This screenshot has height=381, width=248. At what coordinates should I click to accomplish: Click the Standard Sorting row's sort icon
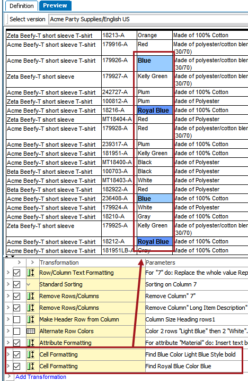coord(29,284)
